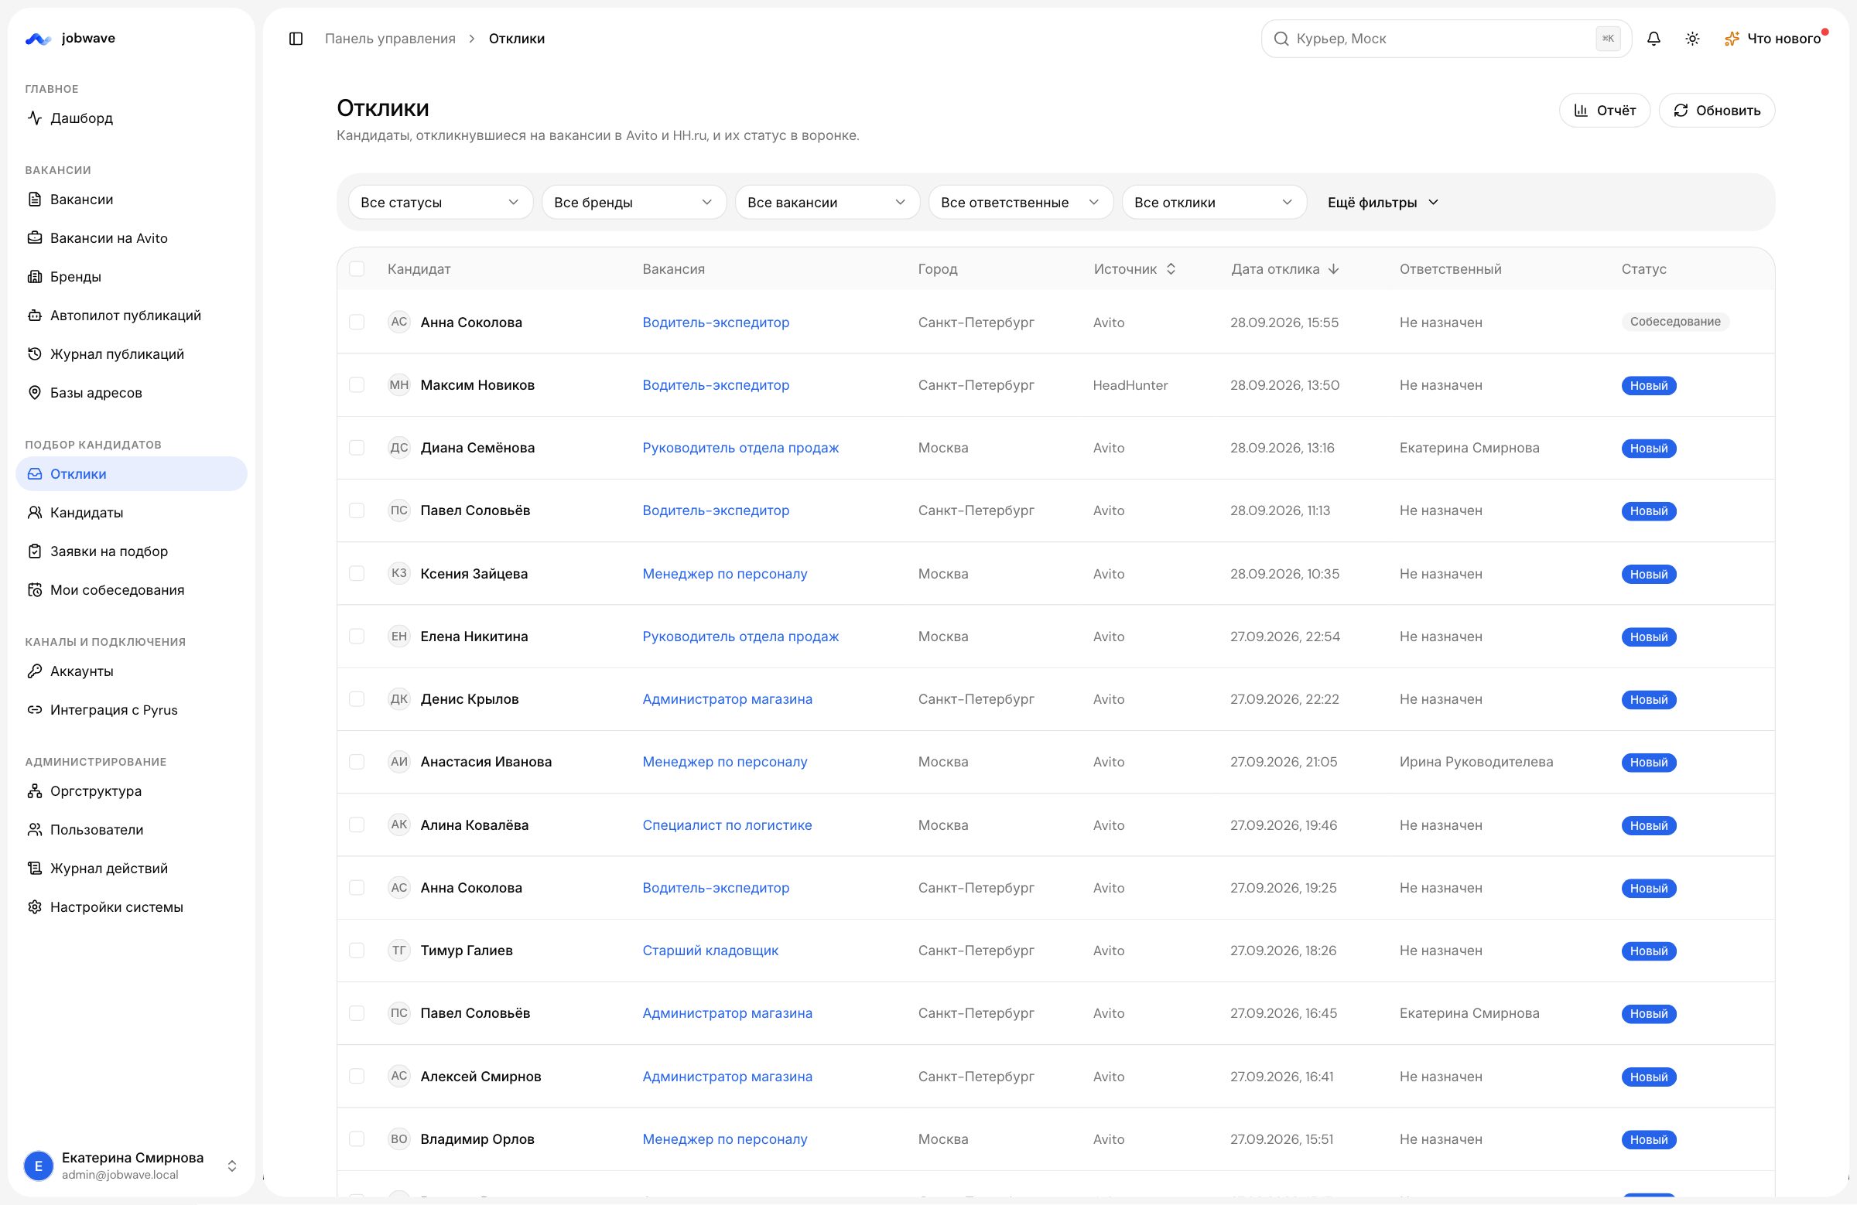This screenshot has width=1857, height=1205.
Task: Select checkbox for Елена Никитина row
Action: (357, 636)
